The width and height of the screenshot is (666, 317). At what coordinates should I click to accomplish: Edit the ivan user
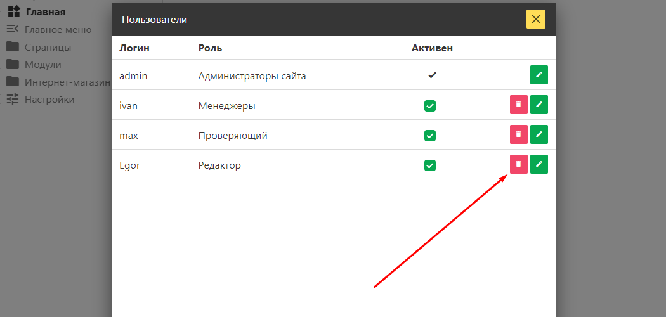(539, 105)
